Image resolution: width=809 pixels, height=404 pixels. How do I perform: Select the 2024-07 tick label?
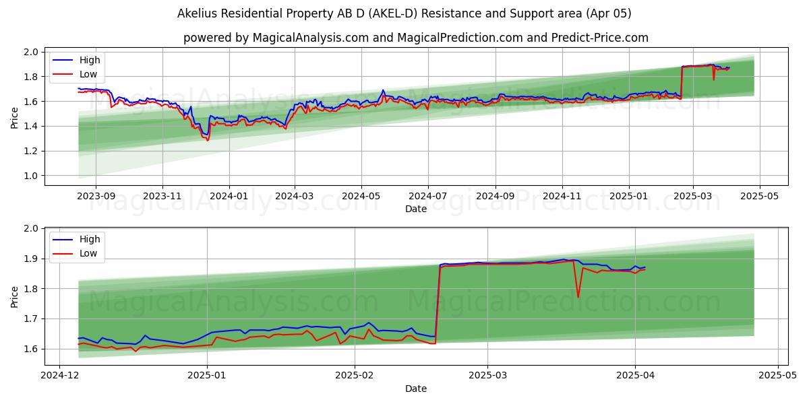point(428,196)
